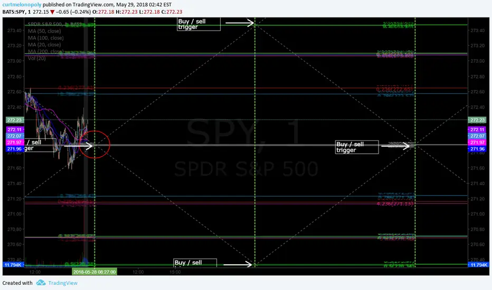
Task: Click the green 2018-05-28 08:27:00 date marker
Action: point(94,272)
